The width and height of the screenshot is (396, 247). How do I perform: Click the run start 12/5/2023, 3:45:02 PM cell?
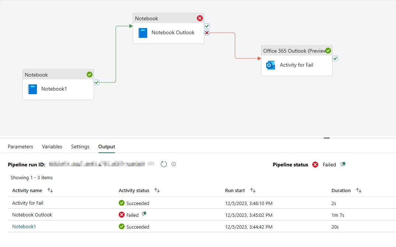(249, 215)
